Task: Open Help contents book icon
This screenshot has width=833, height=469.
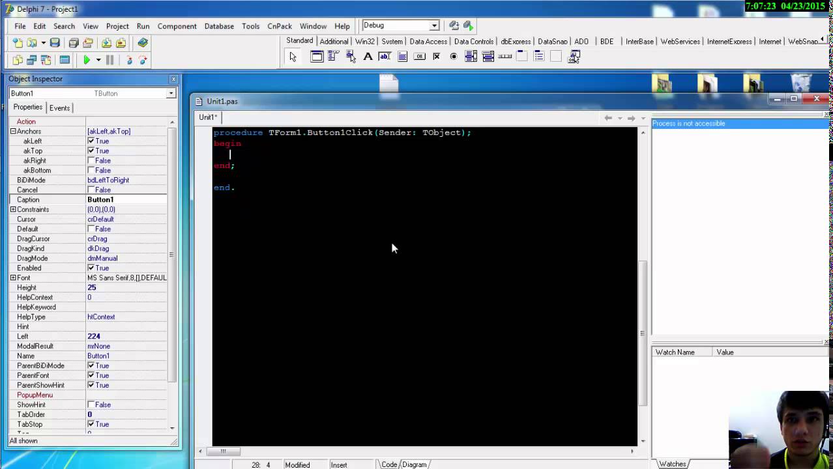Action: tap(143, 43)
